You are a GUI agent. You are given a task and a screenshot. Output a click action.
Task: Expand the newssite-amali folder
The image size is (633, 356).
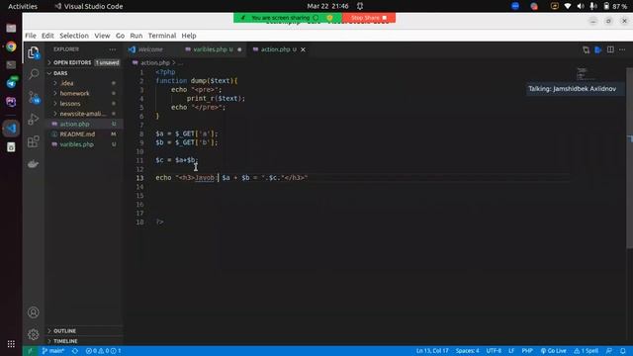[x=83, y=114]
